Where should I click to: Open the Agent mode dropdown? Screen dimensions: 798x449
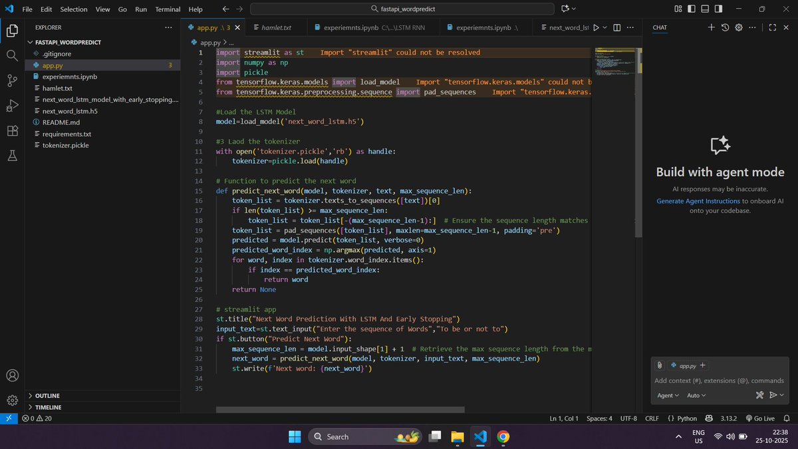click(x=668, y=395)
